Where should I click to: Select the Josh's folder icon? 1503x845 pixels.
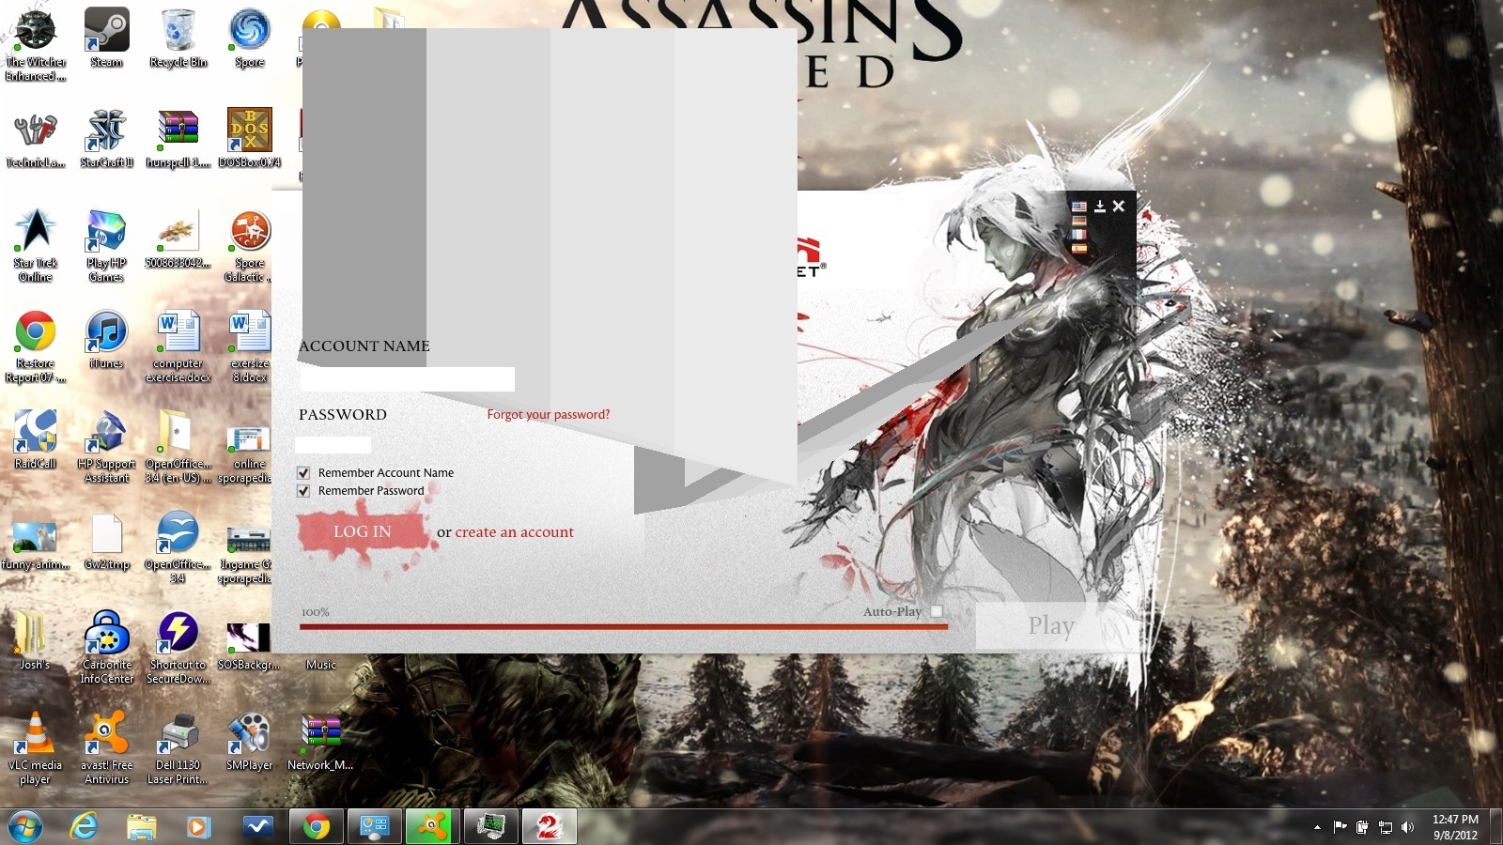coord(36,640)
